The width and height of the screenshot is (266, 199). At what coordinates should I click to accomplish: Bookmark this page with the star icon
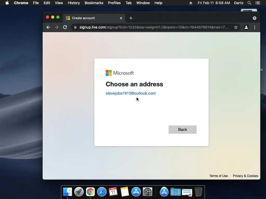pyautogui.click(x=236, y=27)
